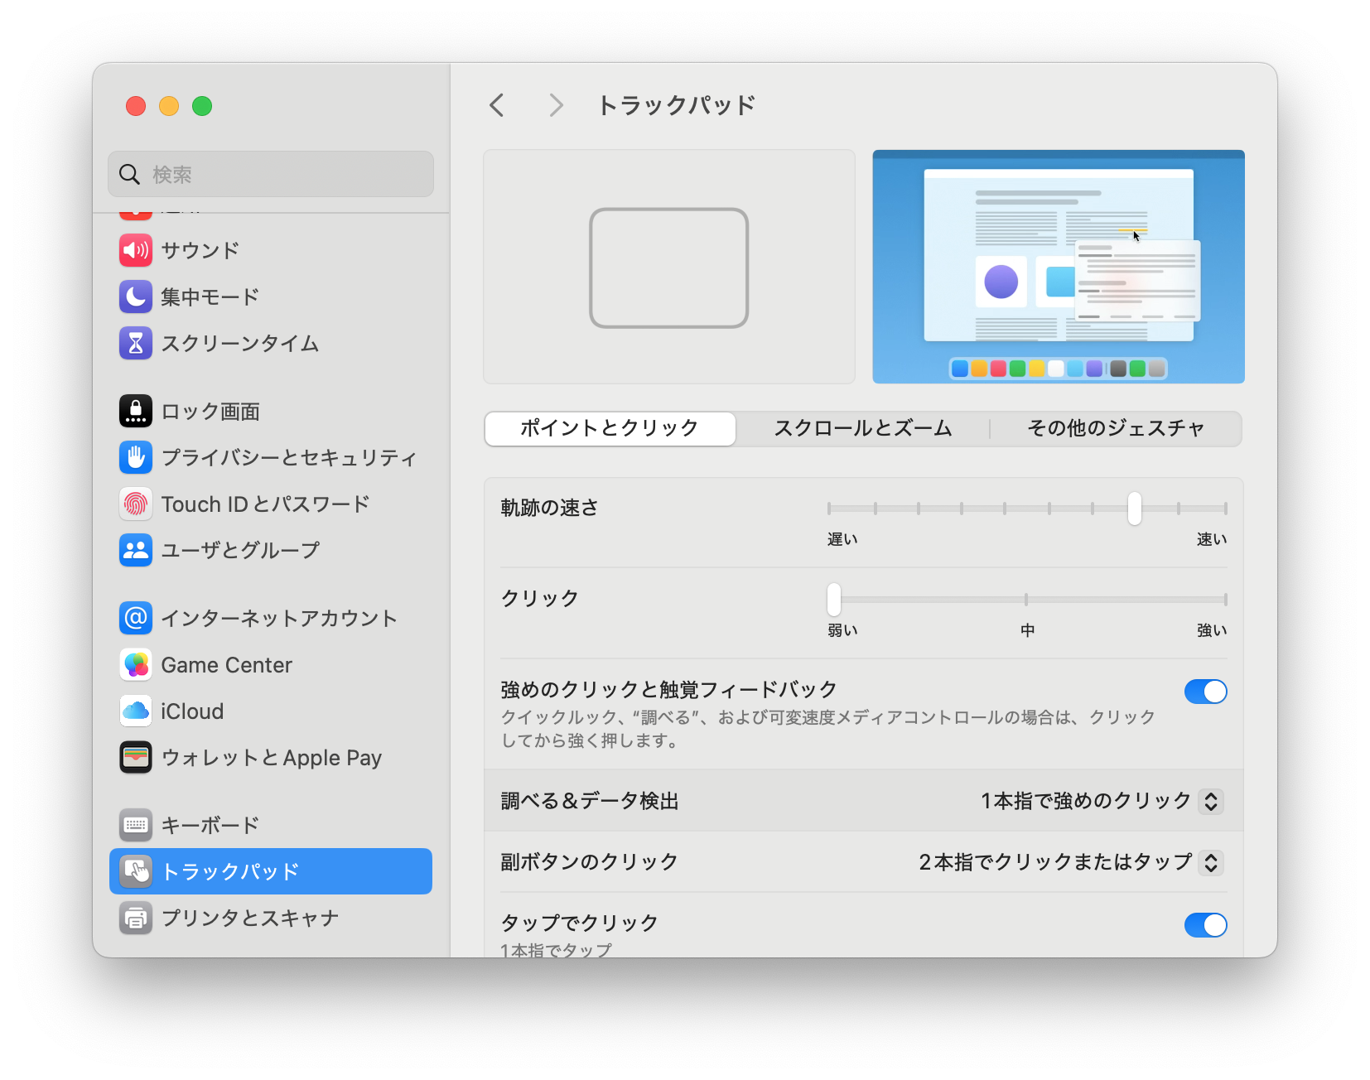The width and height of the screenshot is (1370, 1080).
Task: Open プリンタとスキャナ printer icon
Action: click(x=136, y=918)
